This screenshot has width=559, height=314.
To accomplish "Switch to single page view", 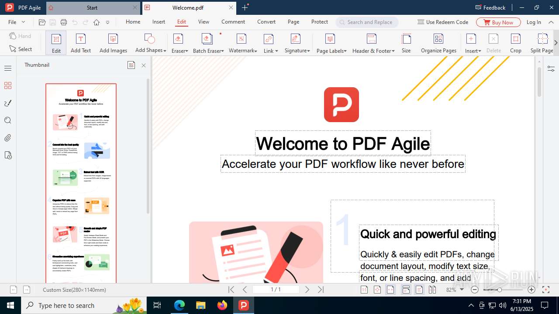I will click(419, 290).
